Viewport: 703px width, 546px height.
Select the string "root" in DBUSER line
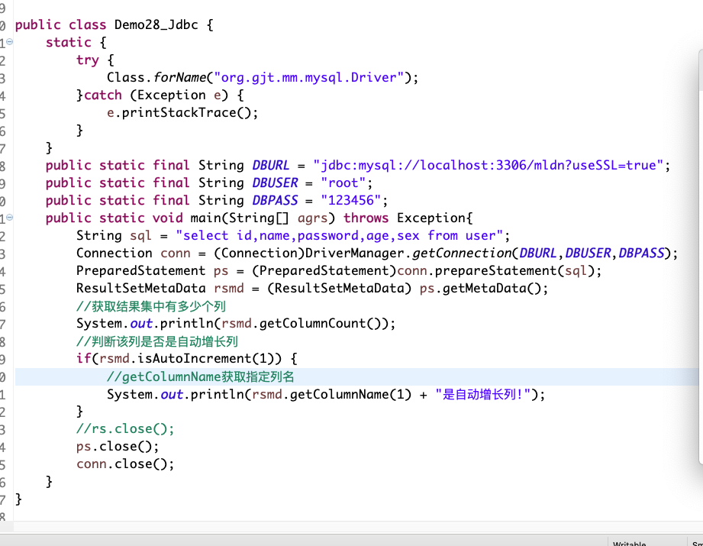[343, 183]
